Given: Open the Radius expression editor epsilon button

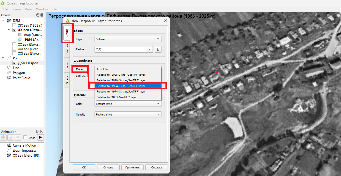Looking at the screenshot, I should click(158, 49).
